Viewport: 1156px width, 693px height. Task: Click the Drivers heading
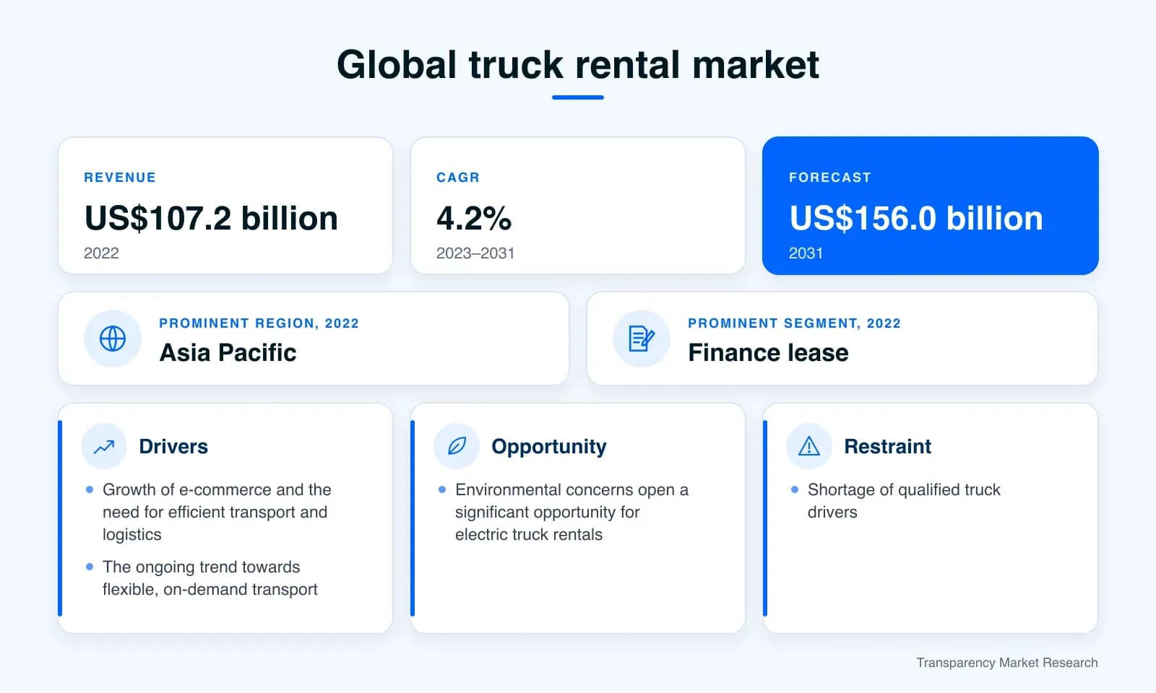tap(173, 446)
